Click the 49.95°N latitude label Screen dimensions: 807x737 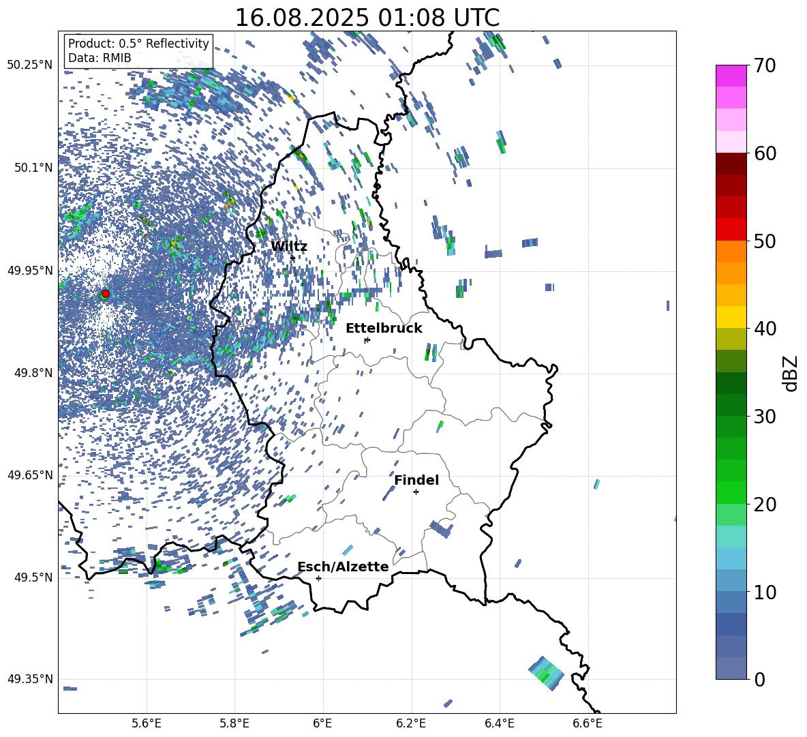coord(30,271)
